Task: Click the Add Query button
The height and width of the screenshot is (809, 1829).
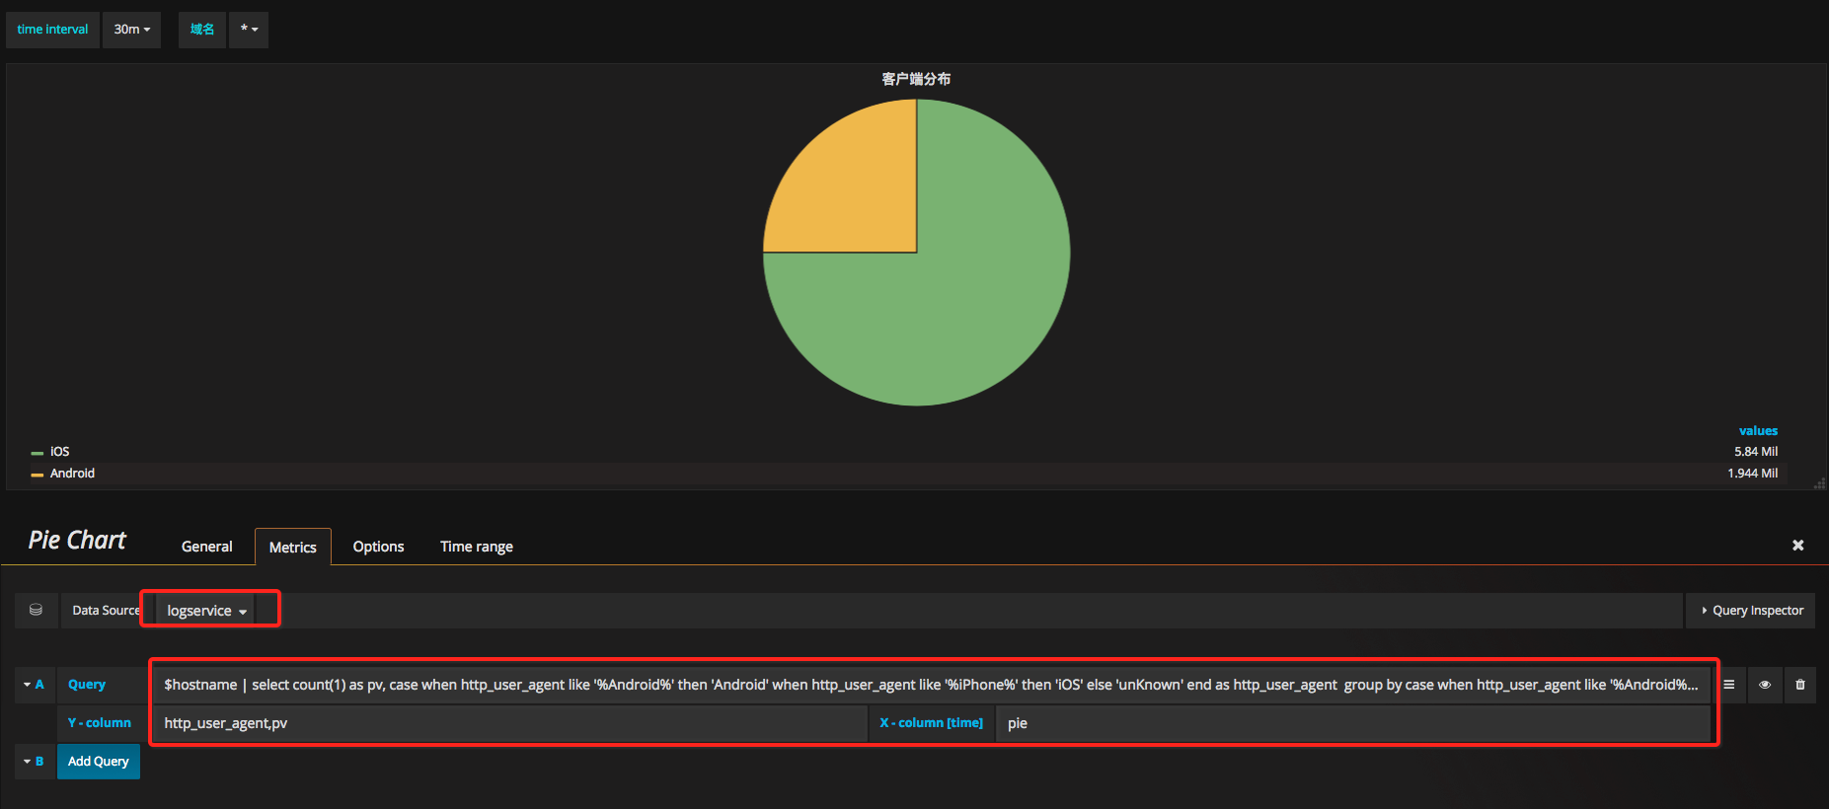Action: click(99, 762)
